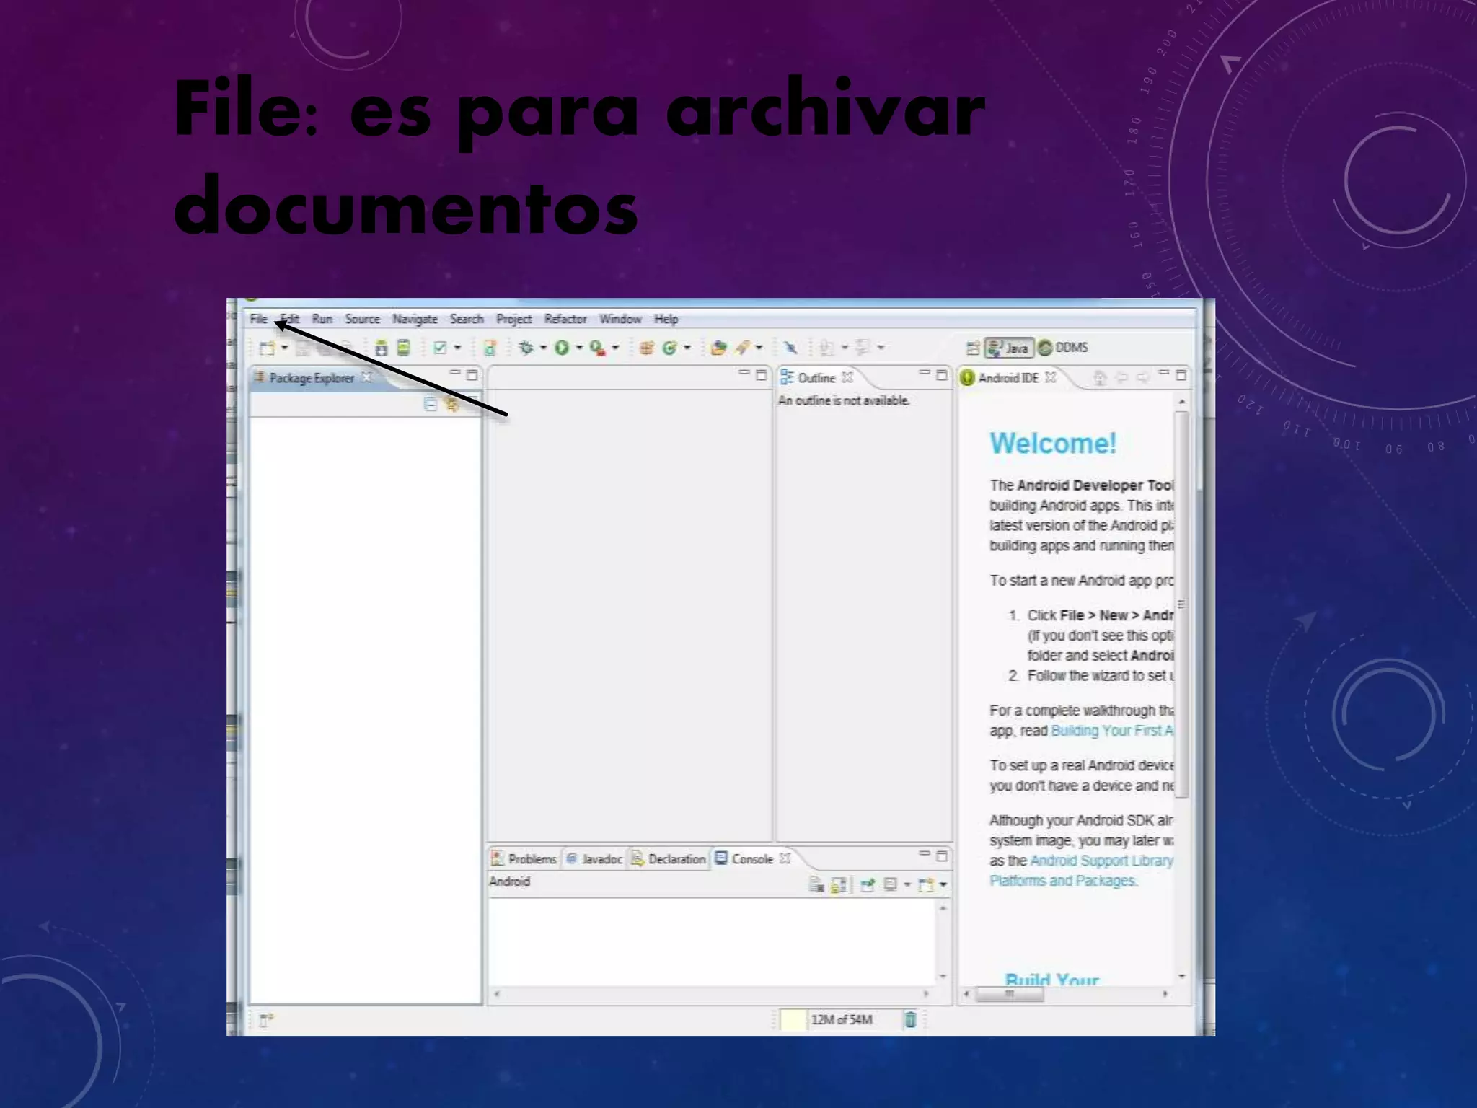The width and height of the screenshot is (1477, 1108).
Task: Switch to the Java perspective button
Action: click(x=1009, y=348)
